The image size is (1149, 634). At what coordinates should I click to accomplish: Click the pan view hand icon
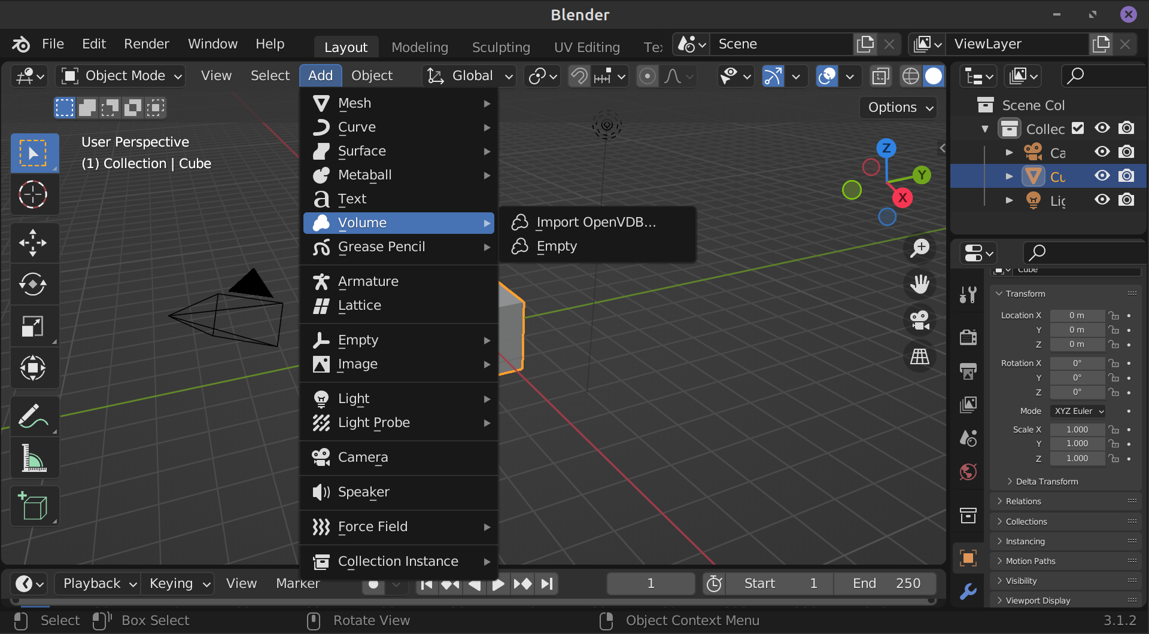(x=919, y=284)
